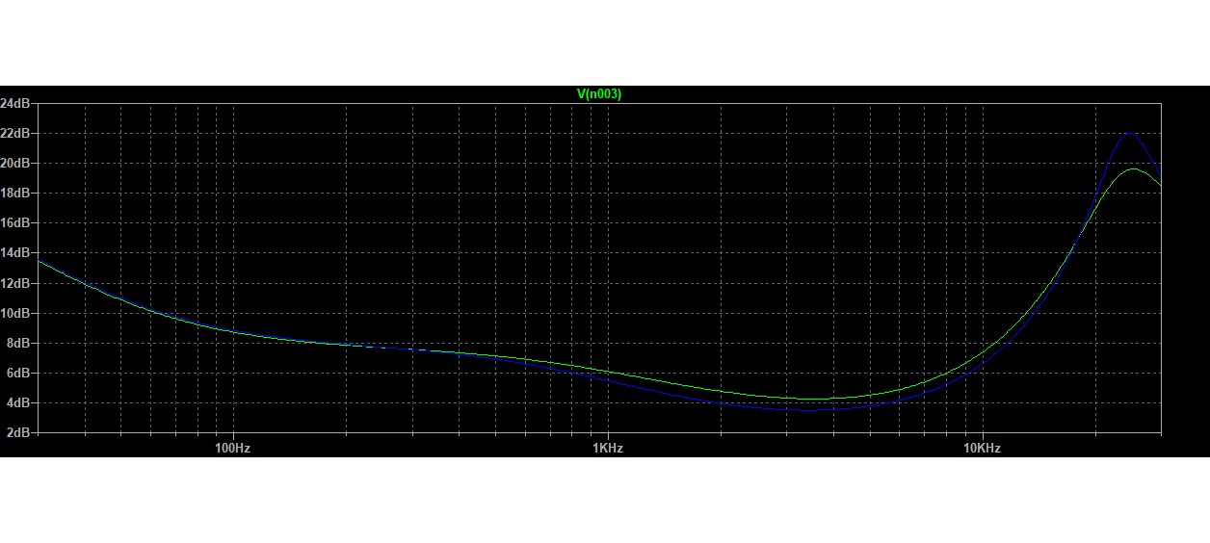
Task: Click the V(n003) trace label
Action: [598, 93]
